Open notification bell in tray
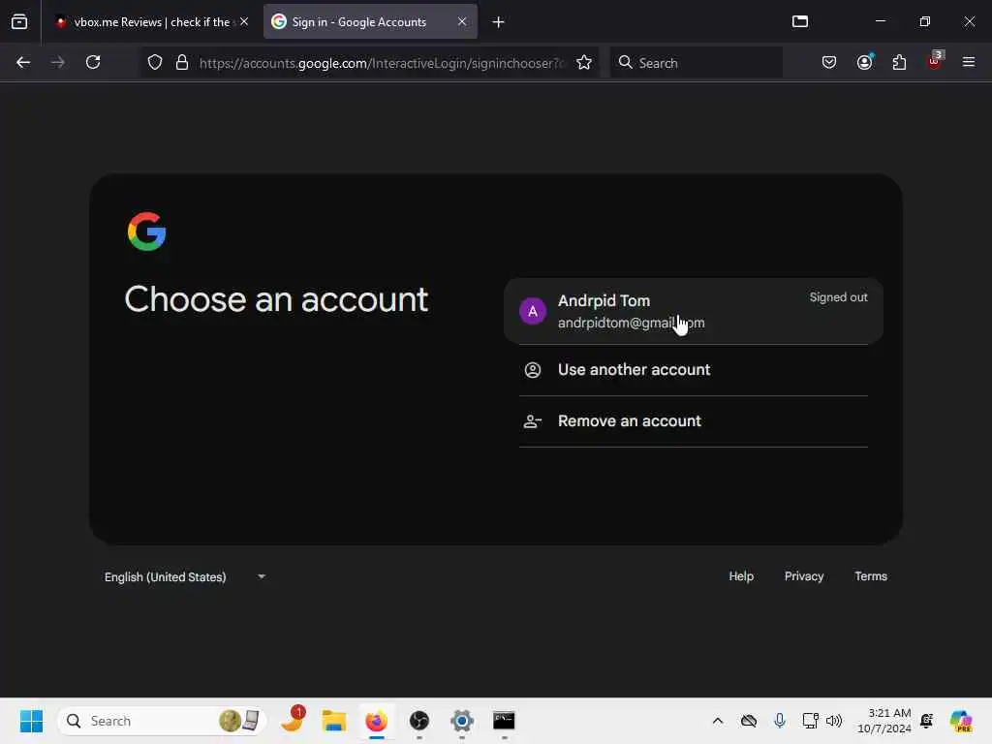Screen dimensions: 992x744 click(x=927, y=721)
